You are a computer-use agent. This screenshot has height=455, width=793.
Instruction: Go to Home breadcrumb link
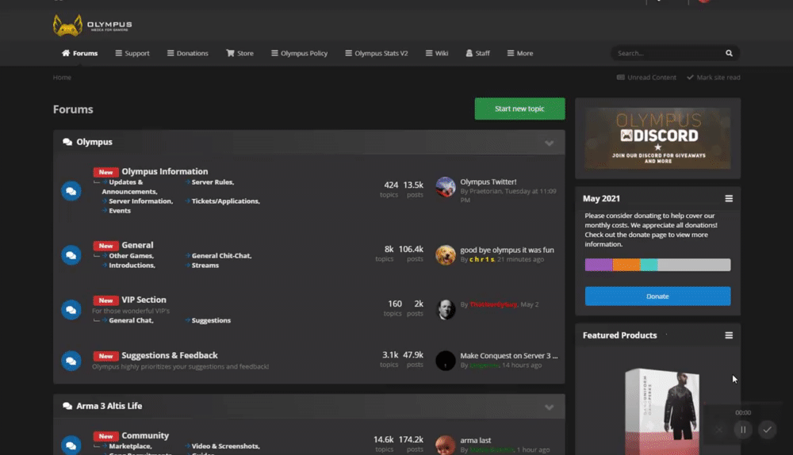pos(62,78)
